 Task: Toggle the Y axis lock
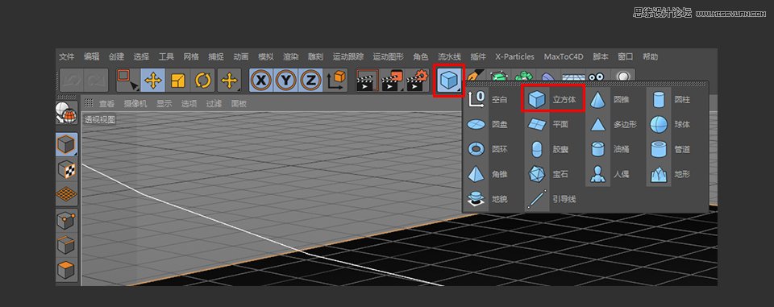[x=285, y=80]
